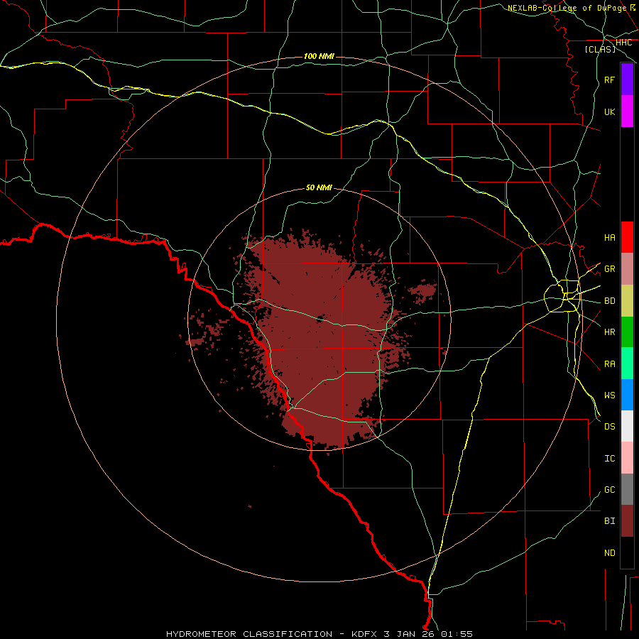Click the HYDROMETEOR CLASSIFICATION caption text

click(249, 634)
